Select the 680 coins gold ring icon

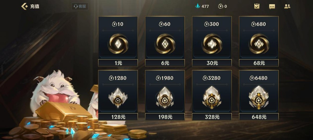pyautogui.click(x=259, y=44)
